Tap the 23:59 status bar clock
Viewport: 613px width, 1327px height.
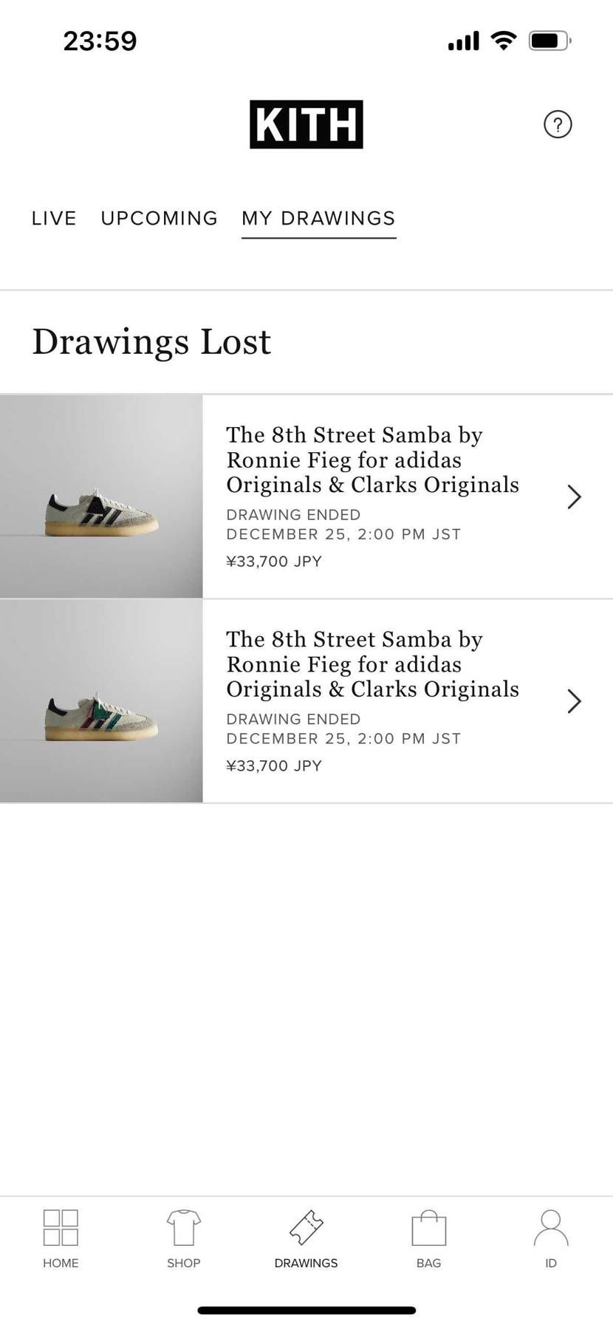pyautogui.click(x=100, y=41)
